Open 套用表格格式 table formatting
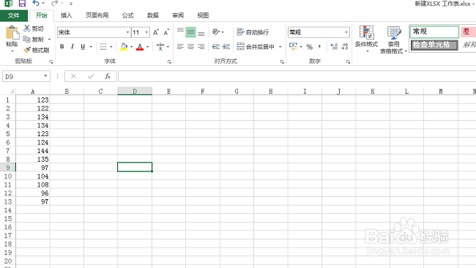 click(x=393, y=40)
